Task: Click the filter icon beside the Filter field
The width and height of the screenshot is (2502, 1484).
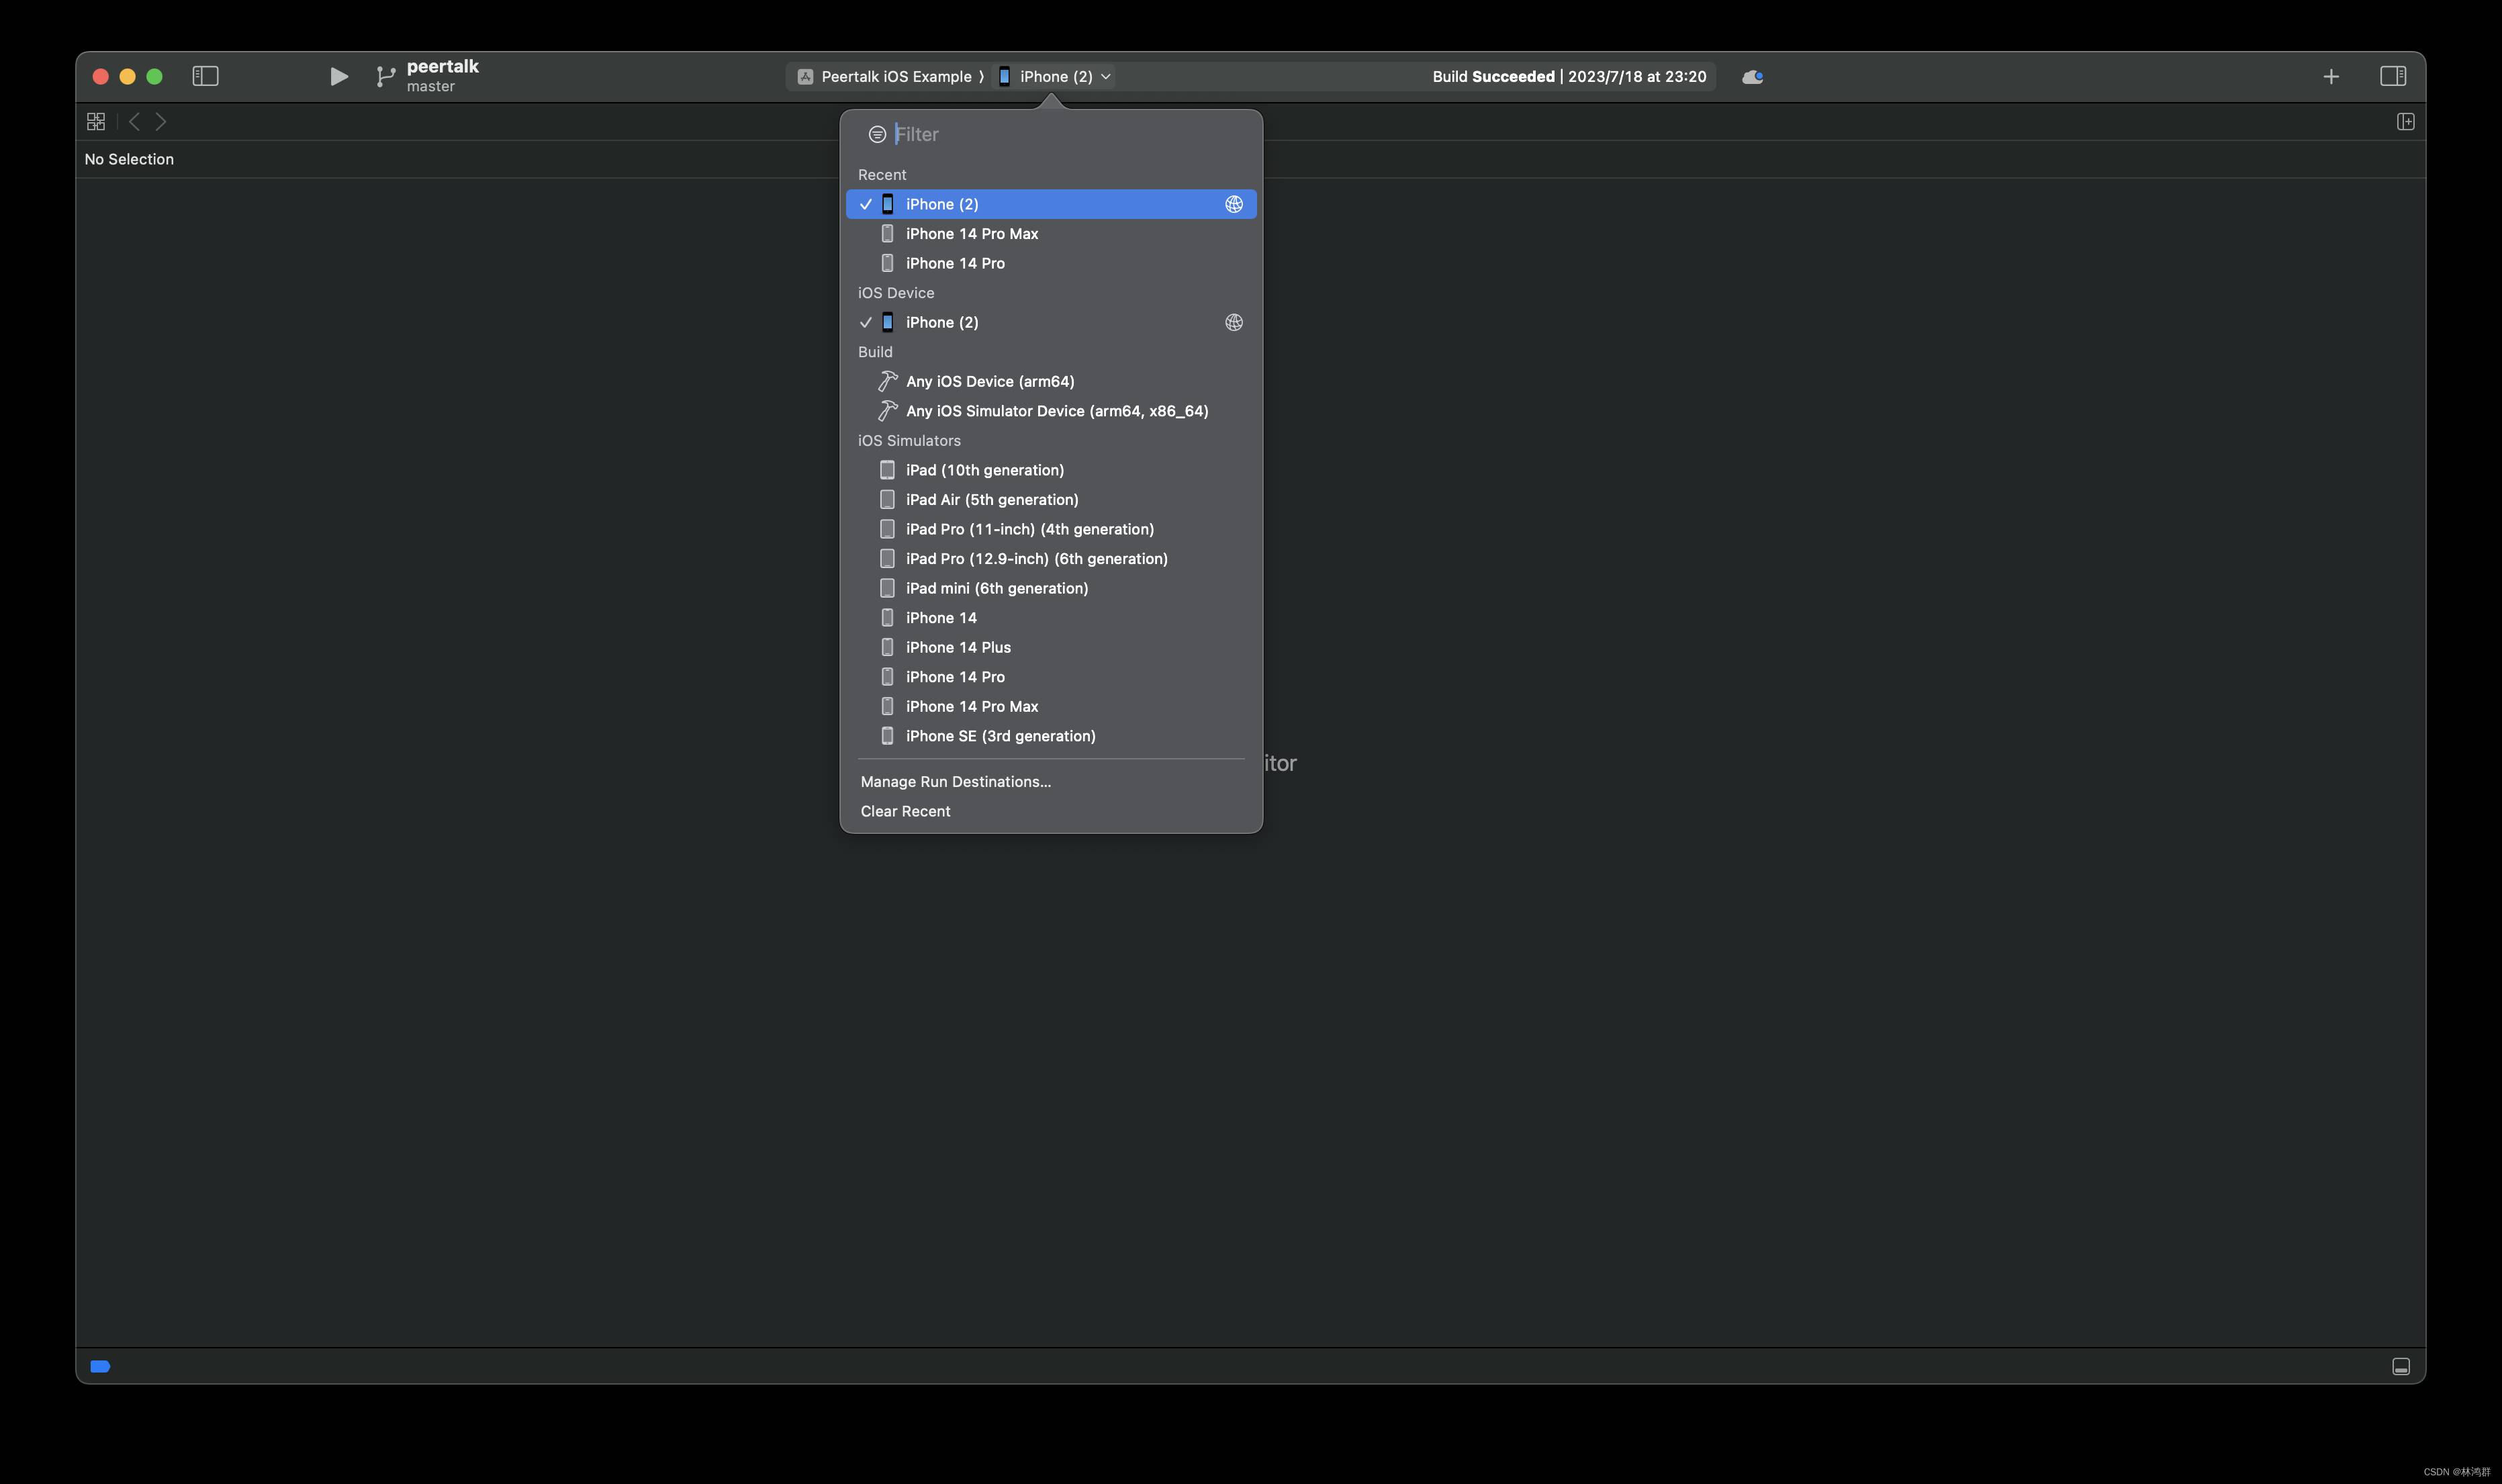Action: 877,134
